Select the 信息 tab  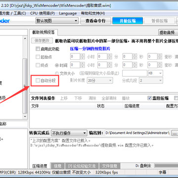click(x=57, y=166)
